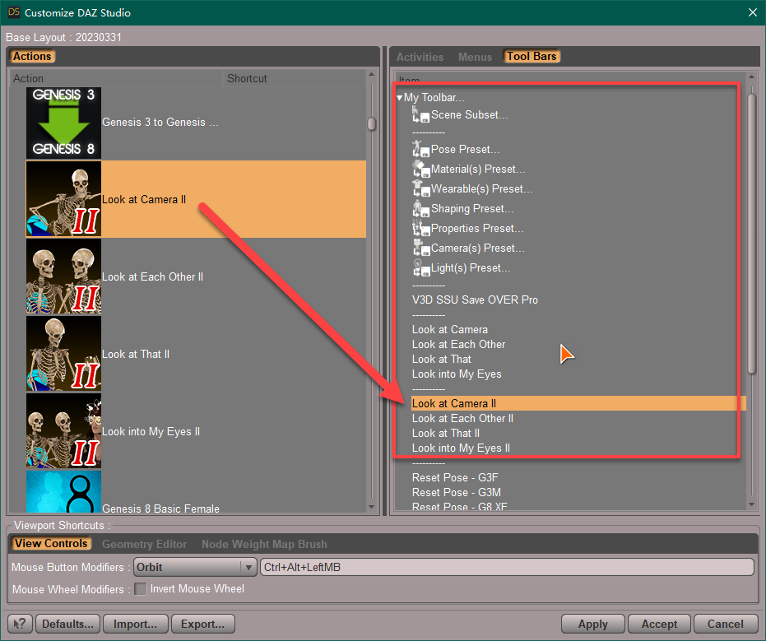Screen dimensions: 766x641
Task: Click the Camera(s) Preset icon
Action: click(420, 249)
